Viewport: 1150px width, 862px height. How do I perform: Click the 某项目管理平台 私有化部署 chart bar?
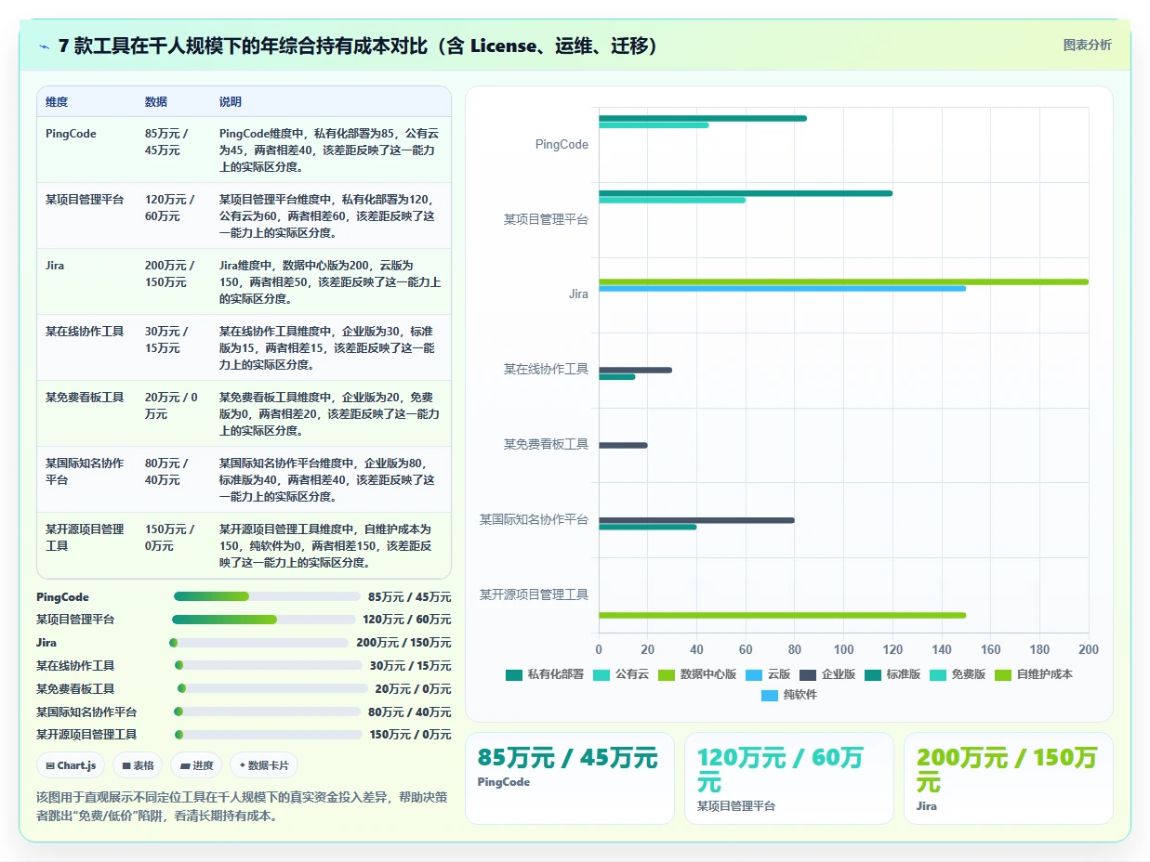746,193
